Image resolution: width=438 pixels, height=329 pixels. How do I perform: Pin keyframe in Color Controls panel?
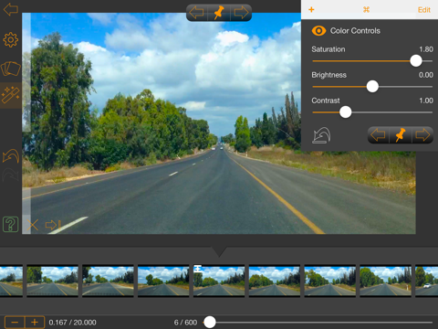click(x=401, y=135)
